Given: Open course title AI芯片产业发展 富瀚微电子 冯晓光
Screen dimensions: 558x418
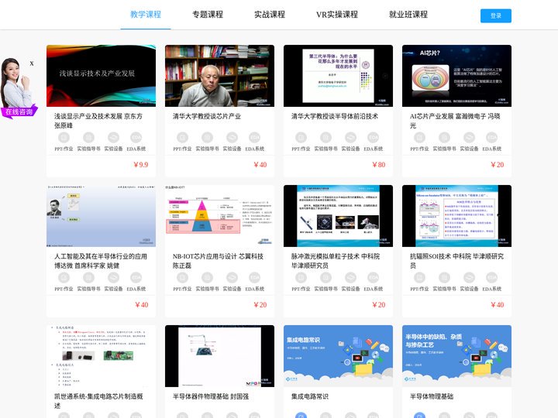Looking at the screenshot, I should click(x=455, y=121).
